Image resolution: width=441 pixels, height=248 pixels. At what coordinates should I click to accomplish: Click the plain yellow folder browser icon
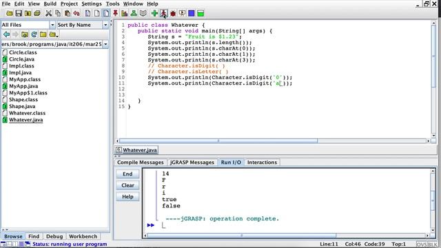pyautogui.click(x=43, y=34)
